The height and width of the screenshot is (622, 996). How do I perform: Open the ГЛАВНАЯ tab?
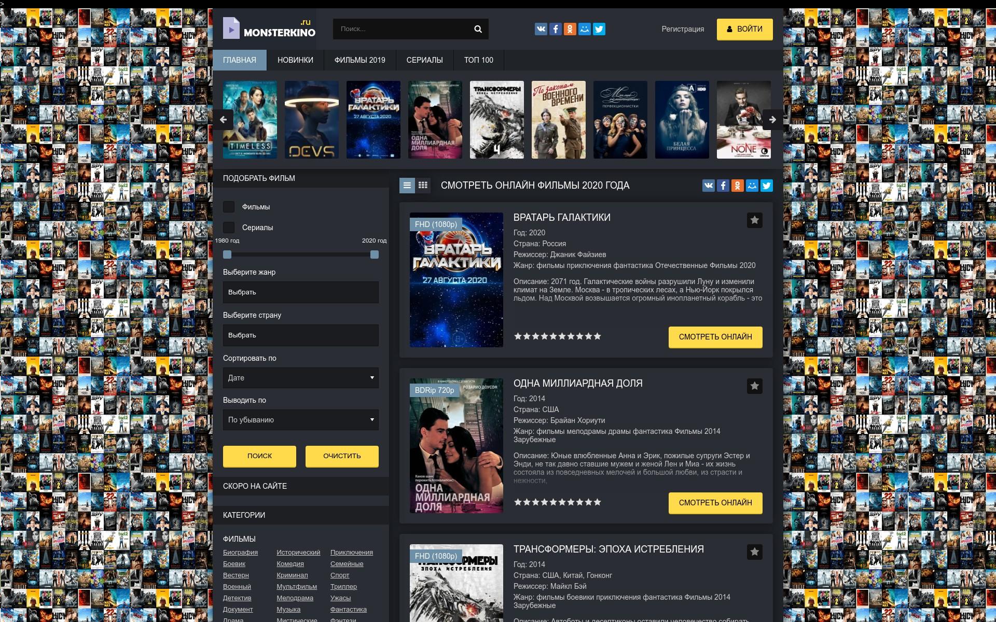(x=240, y=60)
